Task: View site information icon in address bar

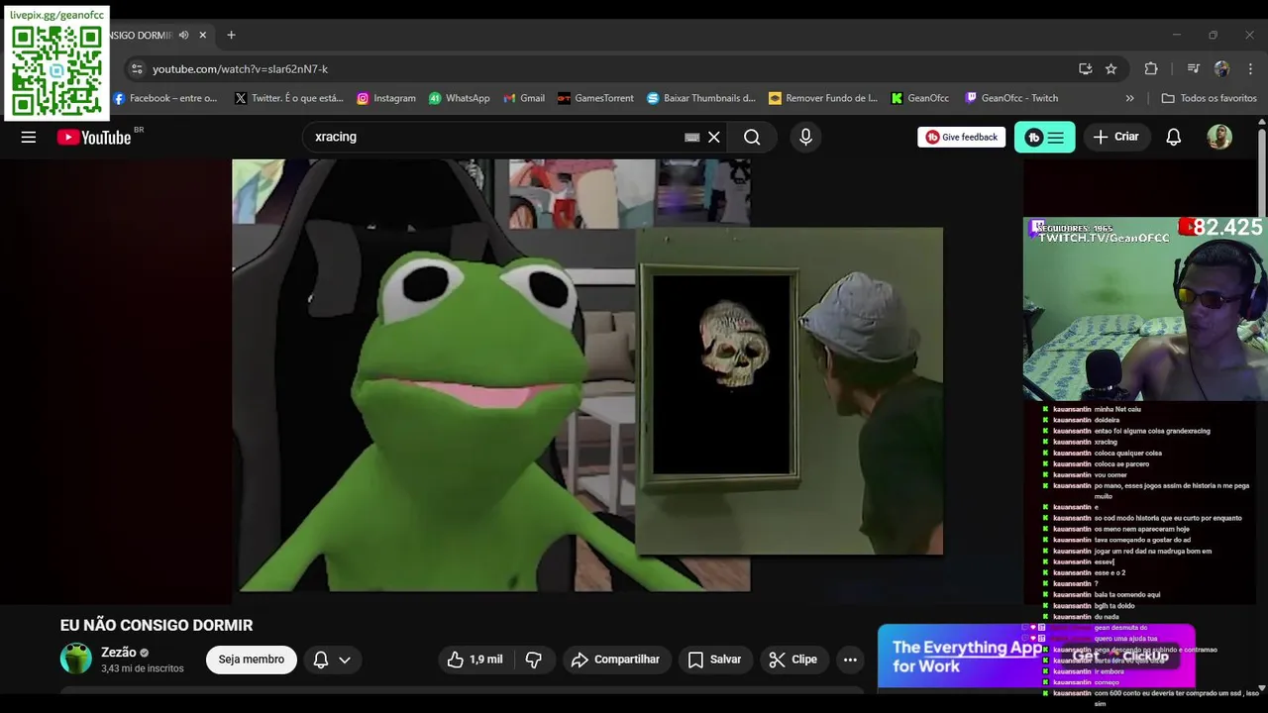Action: tap(137, 69)
